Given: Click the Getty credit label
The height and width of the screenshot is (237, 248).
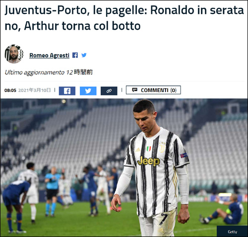Looking at the screenshot, I should 232,232.
